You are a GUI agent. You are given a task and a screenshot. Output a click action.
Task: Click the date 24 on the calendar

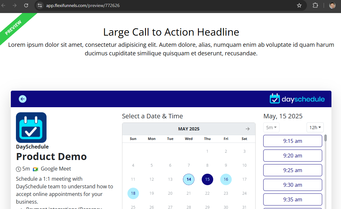coord(244,193)
